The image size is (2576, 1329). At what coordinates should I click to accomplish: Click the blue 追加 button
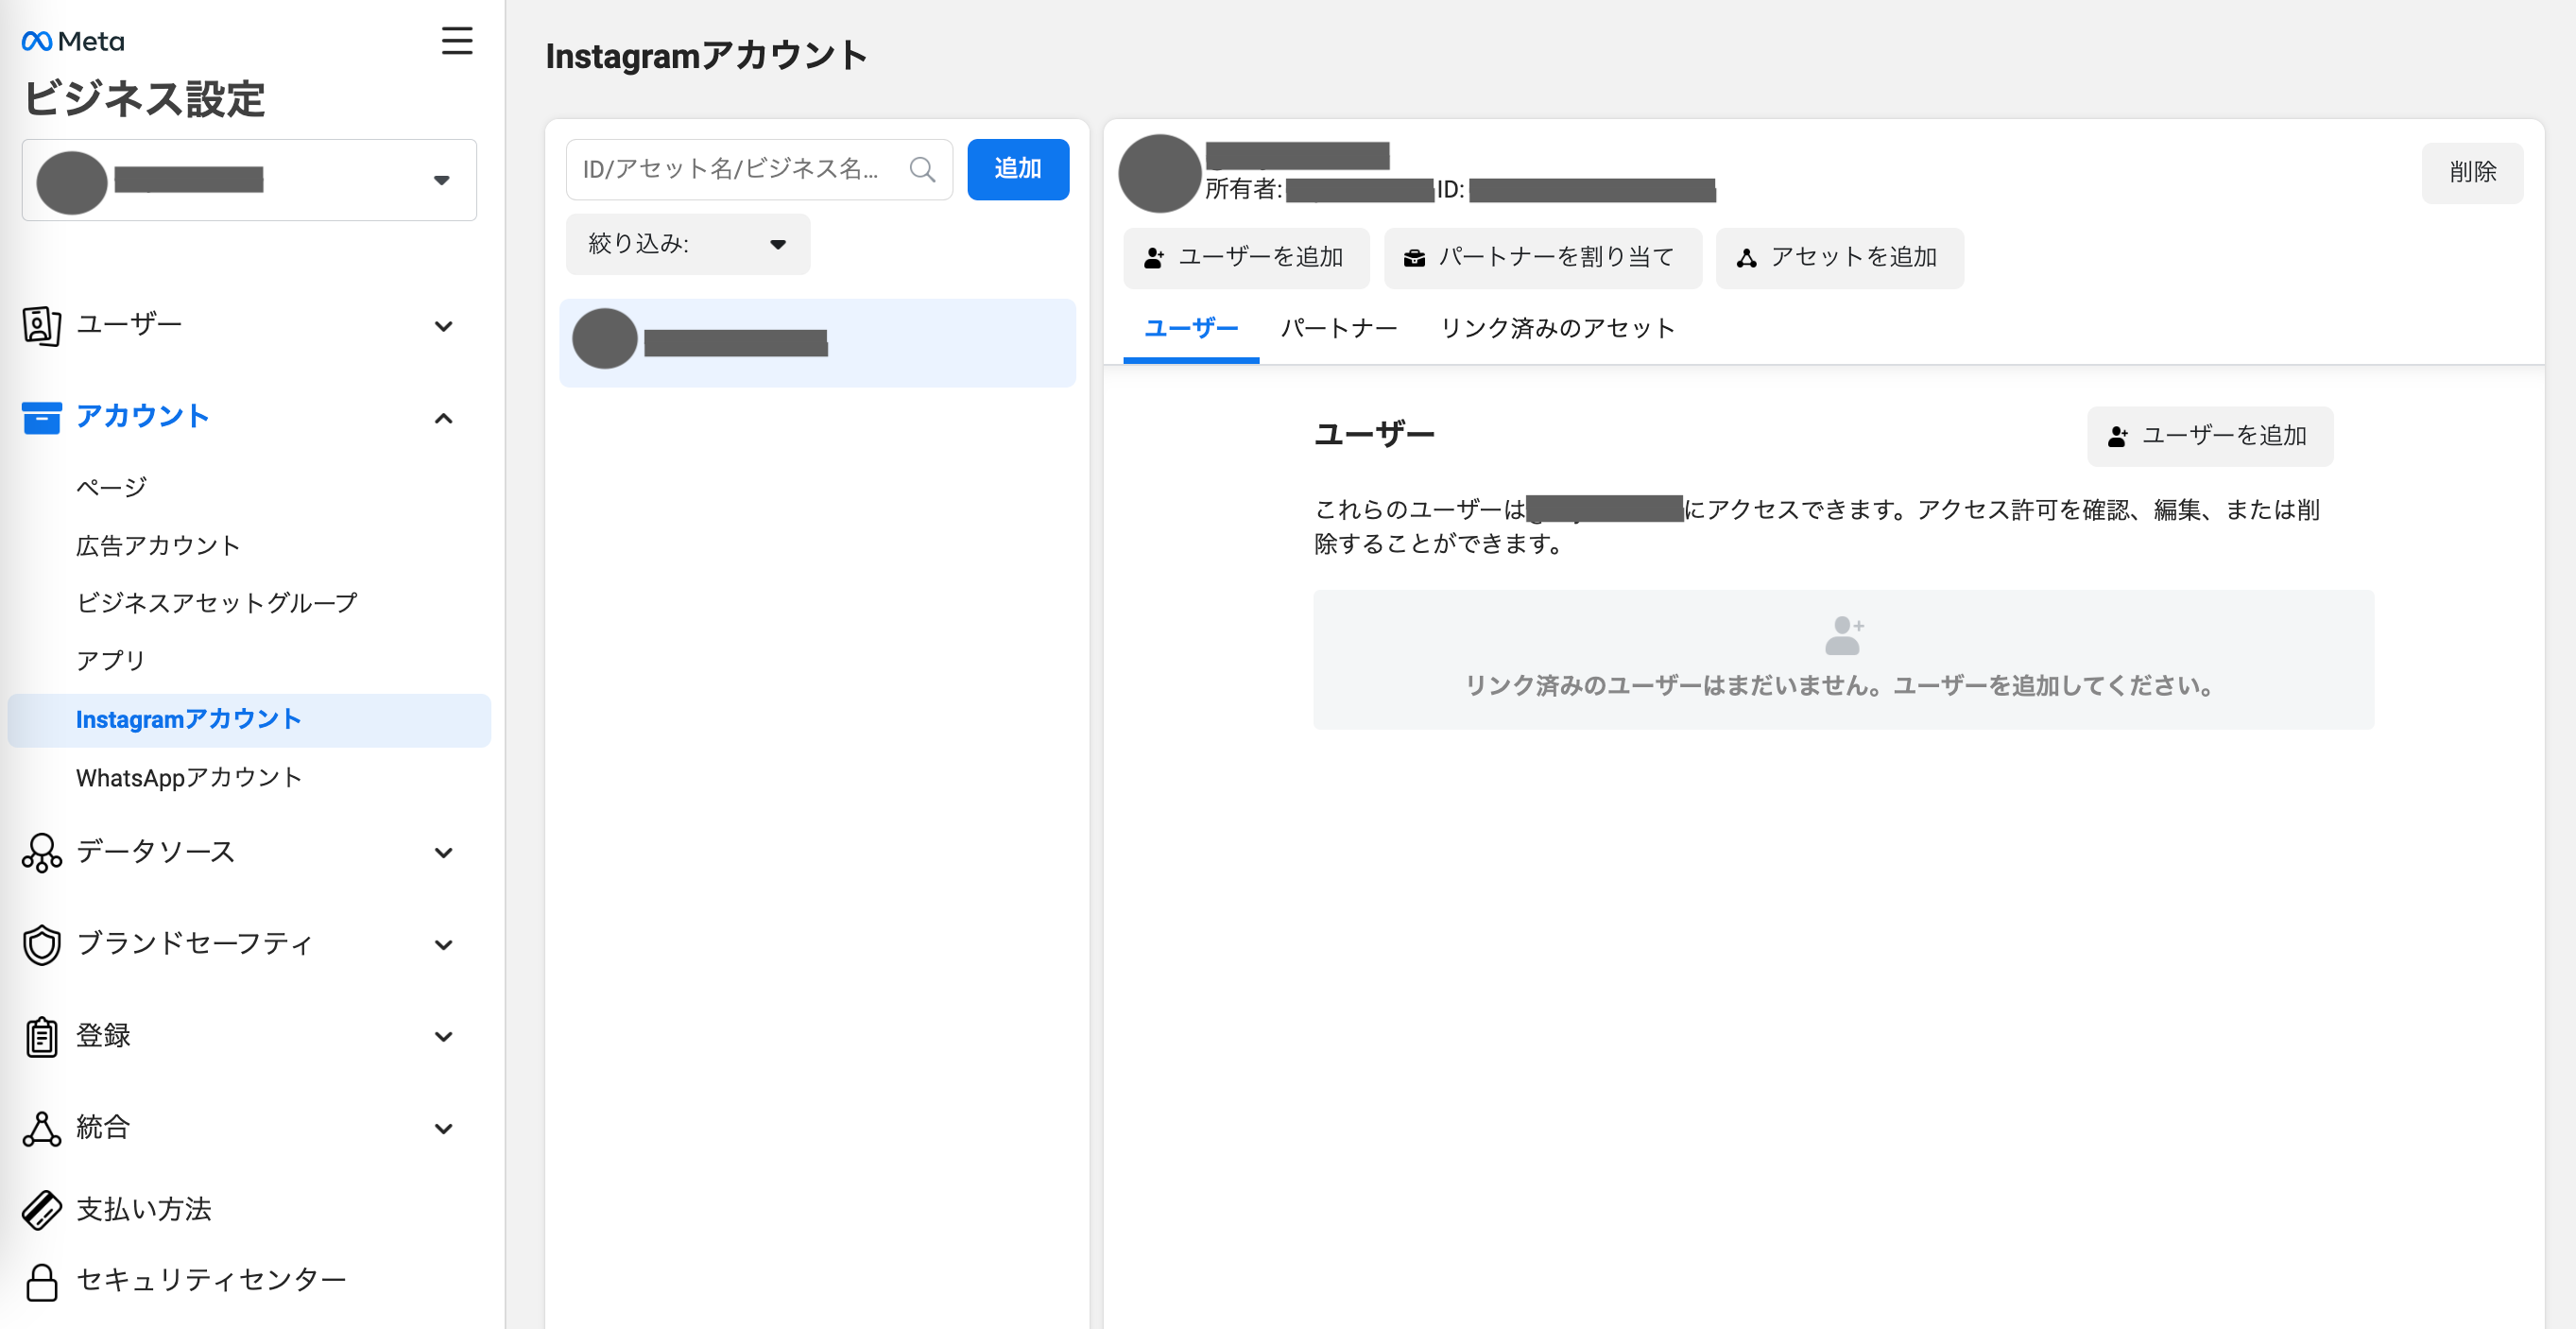click(x=1018, y=169)
